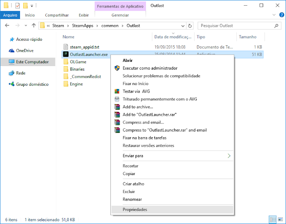Image resolution: width=286 pixels, height=224 pixels.
Task: Choose Fixar no Início
Action: (x=172, y=84)
